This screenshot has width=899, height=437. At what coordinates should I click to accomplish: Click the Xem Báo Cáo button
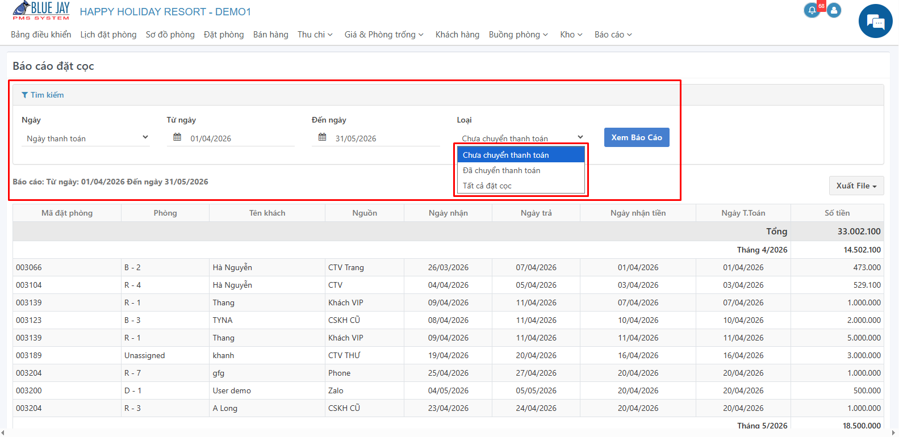click(637, 137)
